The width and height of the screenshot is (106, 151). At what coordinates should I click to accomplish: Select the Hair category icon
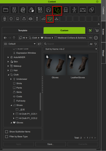48,10
